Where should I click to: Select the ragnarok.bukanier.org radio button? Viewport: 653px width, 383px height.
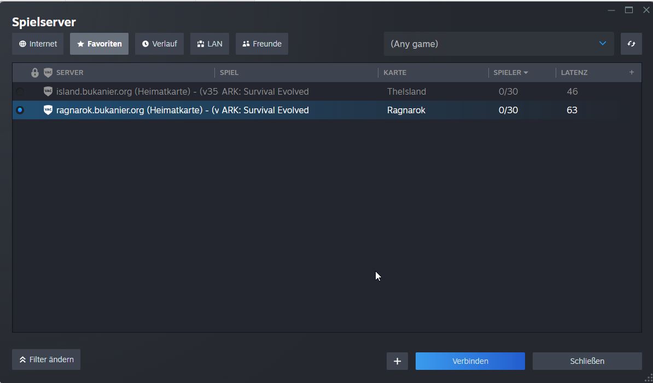pyautogui.click(x=20, y=110)
